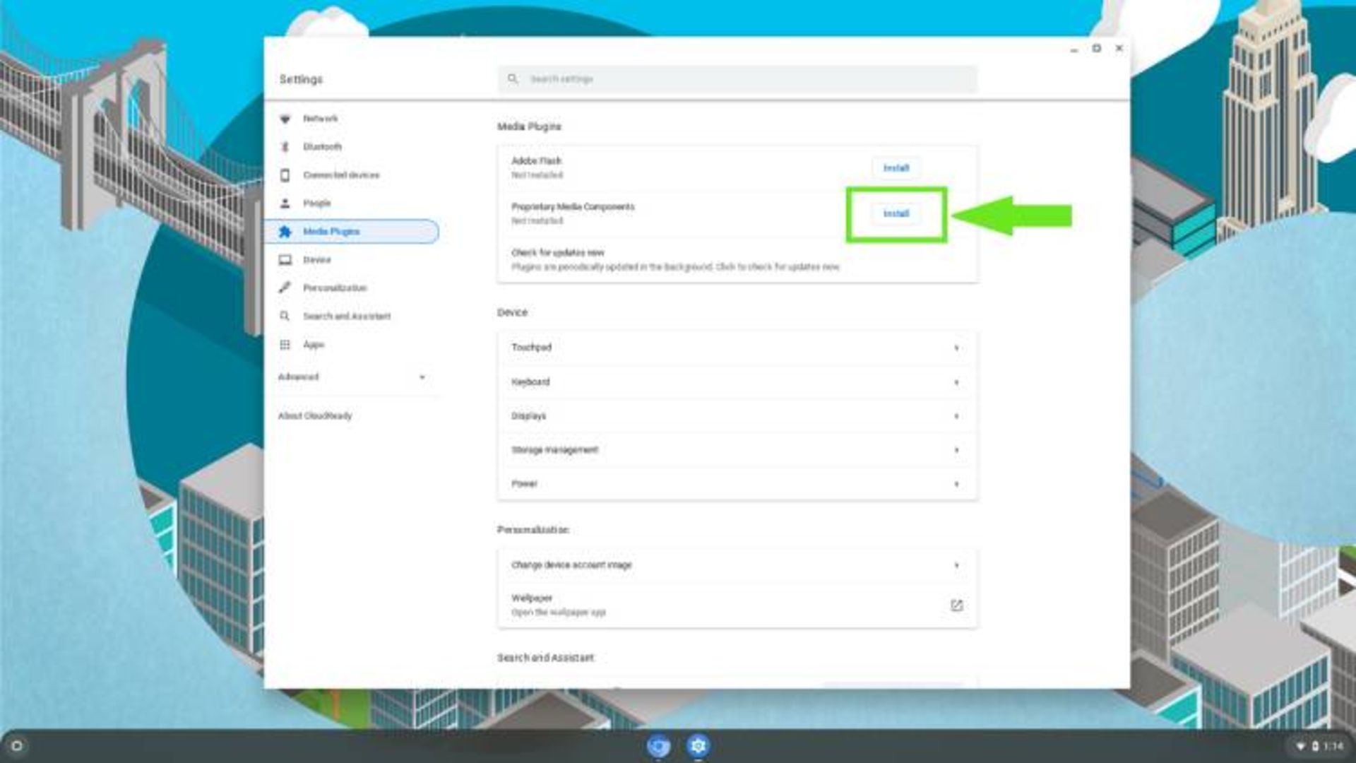Click the Media Plugins puzzle icon
1356x763 pixels.
click(285, 232)
